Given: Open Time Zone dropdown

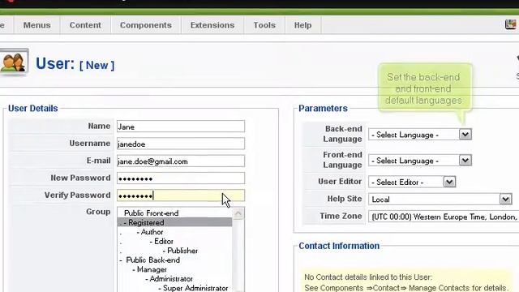Looking at the screenshot, I should click(x=444, y=217).
